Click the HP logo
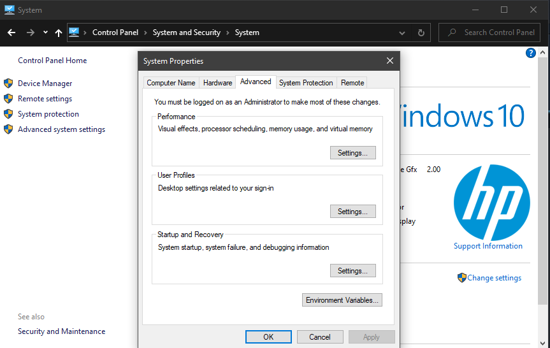Screen dimensions: 550x348 pos(491,203)
